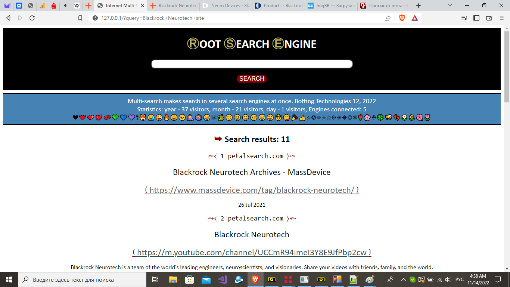Click the 'Search results: 11' heading
Image resolution: width=510 pixels, height=287 pixels.
point(252,139)
